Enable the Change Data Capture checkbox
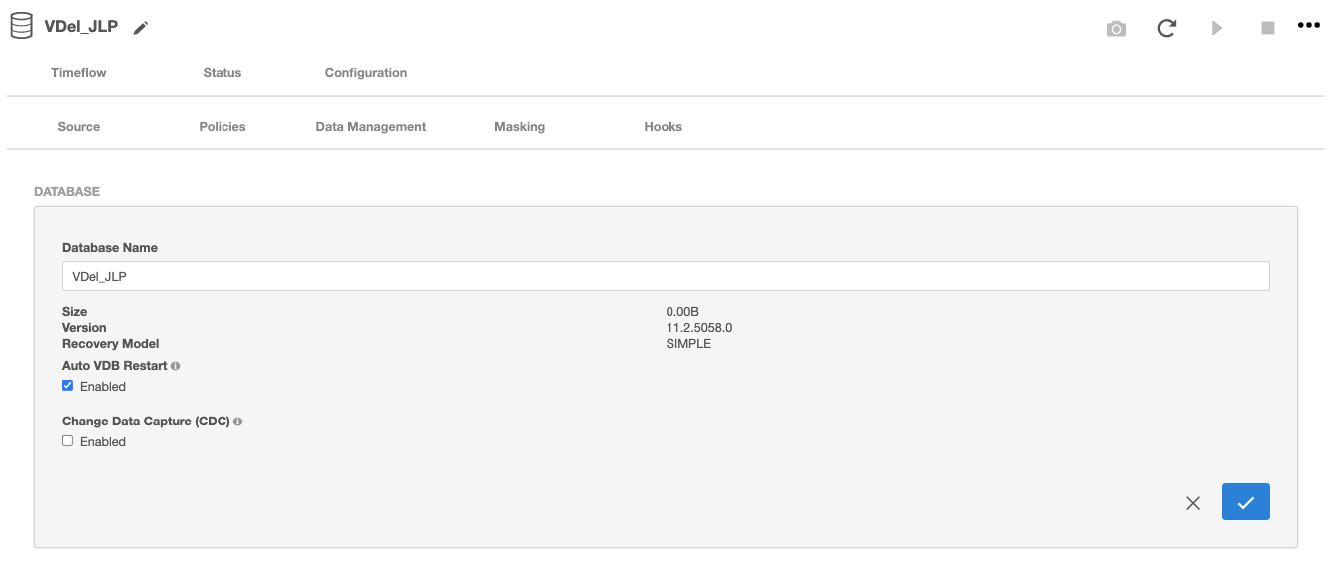Viewport: 1339px width, 563px height. (68, 441)
